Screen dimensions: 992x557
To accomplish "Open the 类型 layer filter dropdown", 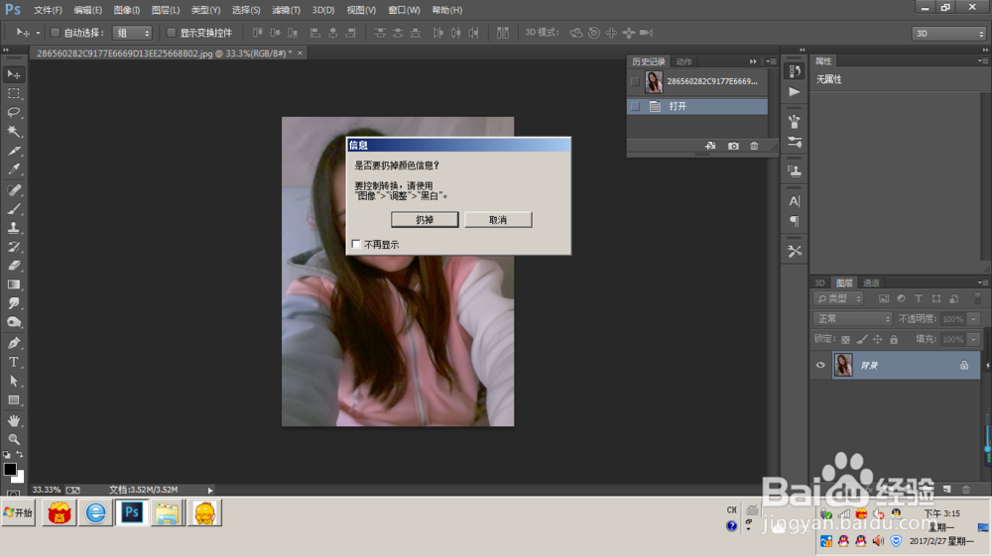I will [839, 298].
